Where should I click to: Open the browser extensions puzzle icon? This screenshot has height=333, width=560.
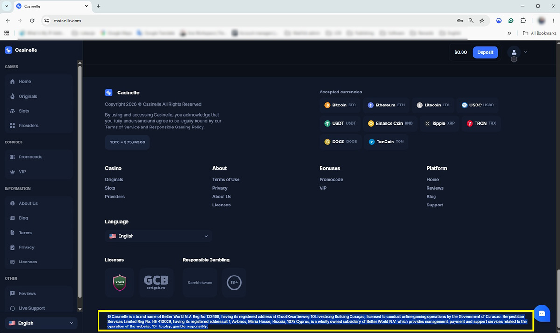point(523,21)
